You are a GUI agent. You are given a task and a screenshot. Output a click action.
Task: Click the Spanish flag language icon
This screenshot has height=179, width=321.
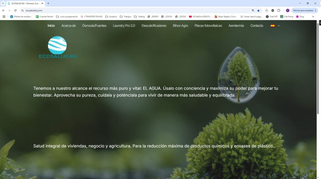[272, 26]
